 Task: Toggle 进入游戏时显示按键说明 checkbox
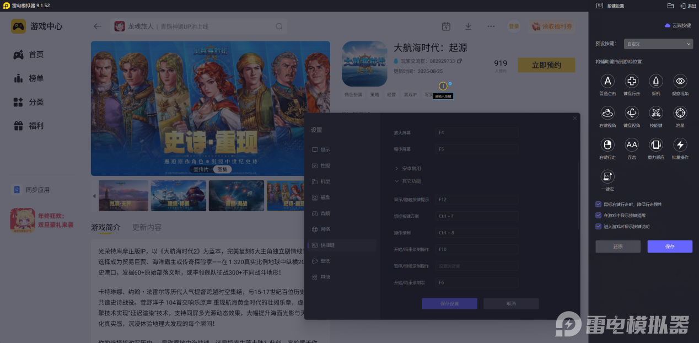[599, 226]
